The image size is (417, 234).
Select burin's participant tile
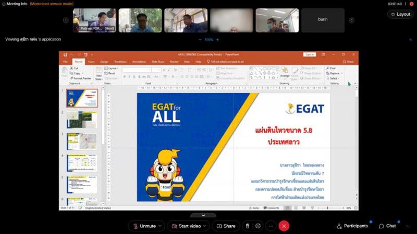323,20
